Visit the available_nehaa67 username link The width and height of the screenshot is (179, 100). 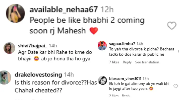click(x=64, y=10)
